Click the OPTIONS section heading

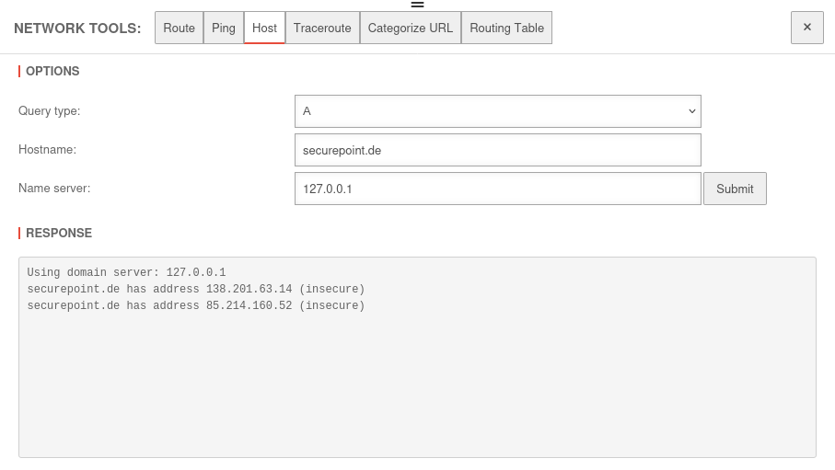pos(52,71)
